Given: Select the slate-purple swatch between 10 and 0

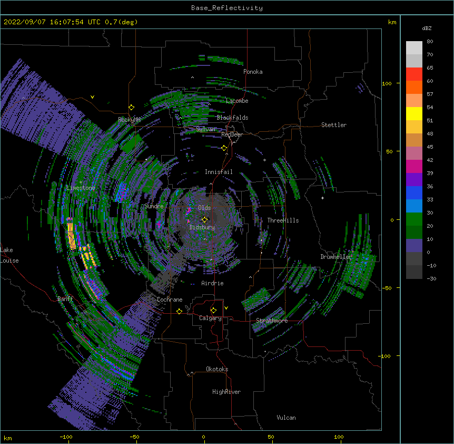Looking at the screenshot, I should [x=414, y=246].
